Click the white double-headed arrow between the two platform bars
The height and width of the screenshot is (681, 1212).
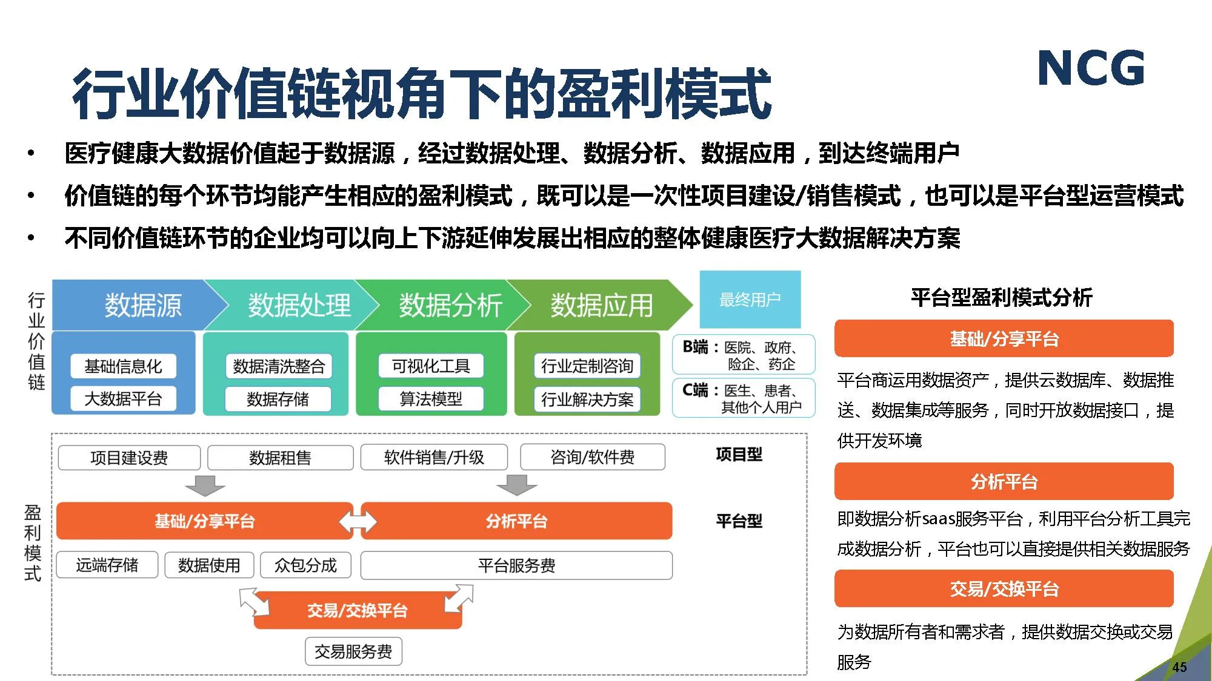pyautogui.click(x=358, y=522)
